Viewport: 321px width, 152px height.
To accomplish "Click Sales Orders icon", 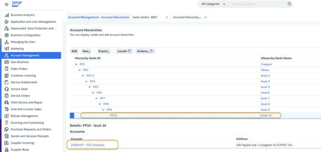I will coord(7,69).
